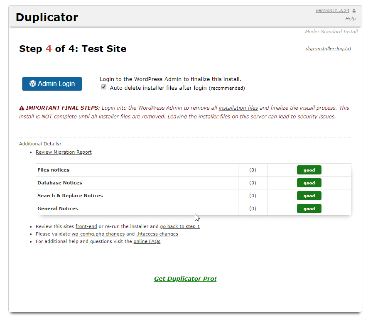Open the Help link
The width and height of the screenshot is (373, 319).
tap(350, 19)
